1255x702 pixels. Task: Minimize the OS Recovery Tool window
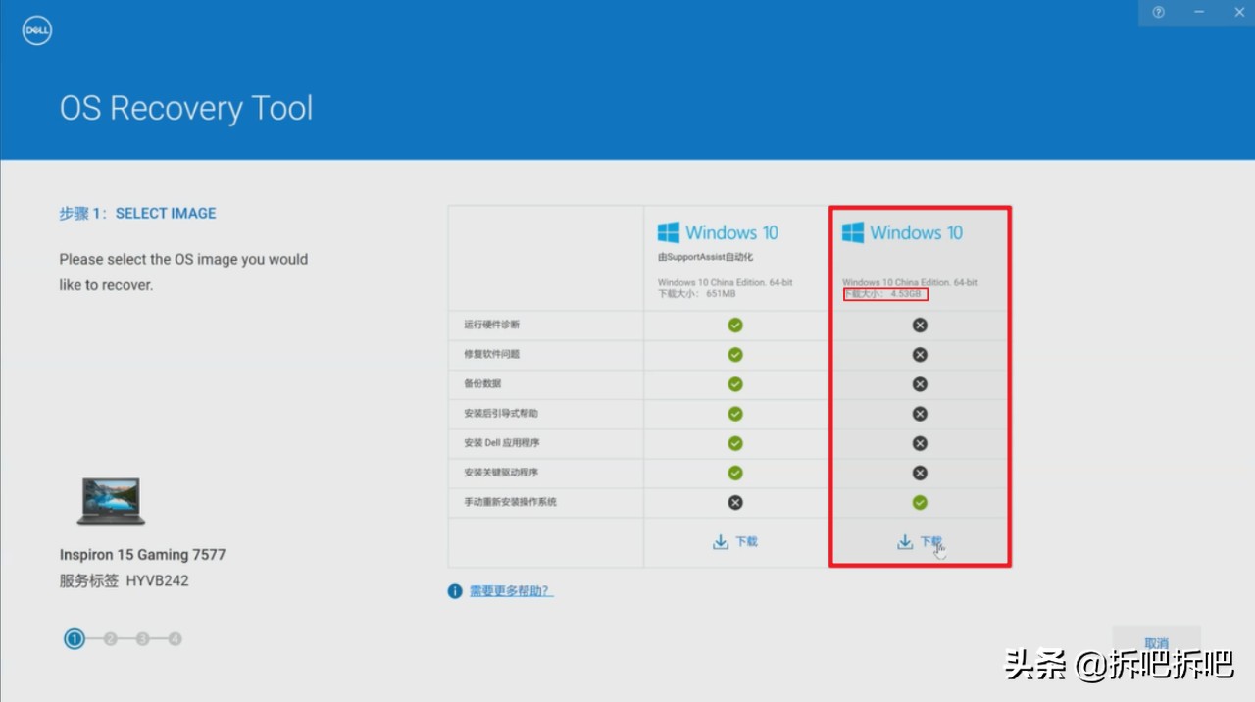click(1199, 12)
